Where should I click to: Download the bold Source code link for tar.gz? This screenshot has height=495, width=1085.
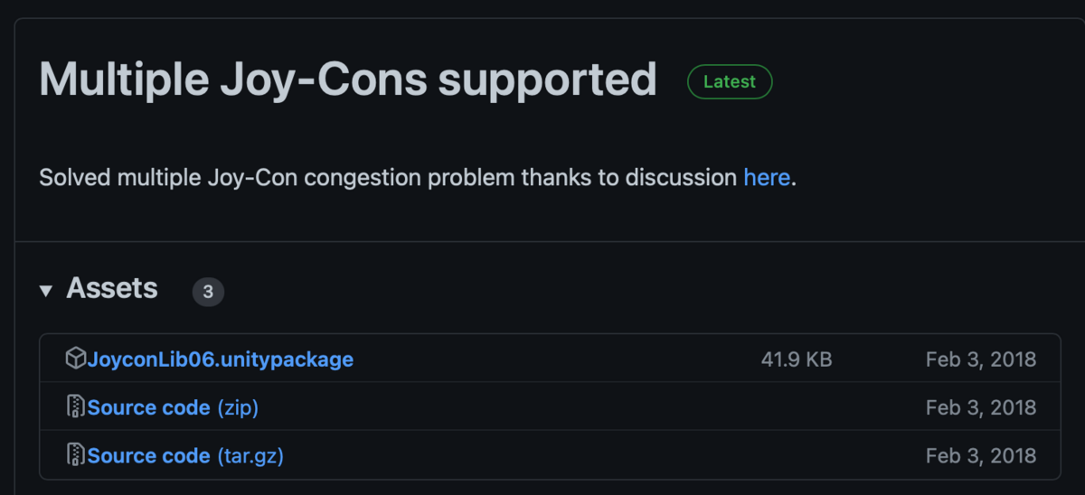click(148, 456)
